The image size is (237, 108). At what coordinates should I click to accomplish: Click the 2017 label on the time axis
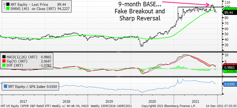23,101
